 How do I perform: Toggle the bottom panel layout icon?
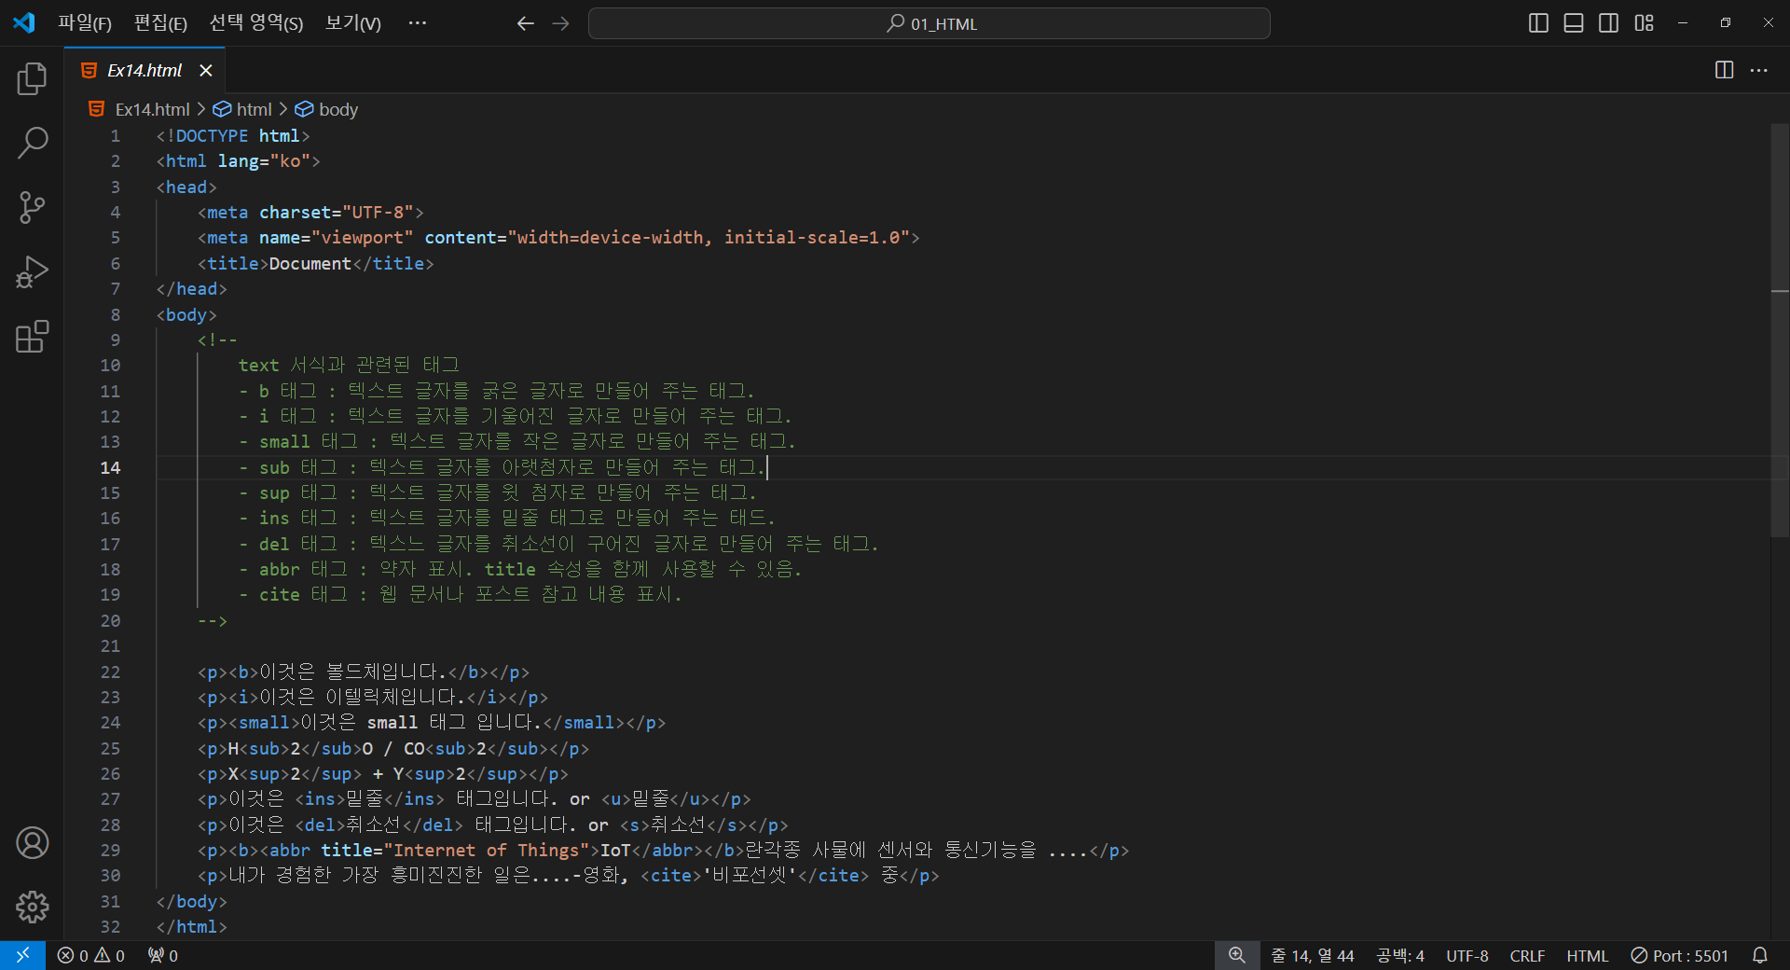point(1574,23)
